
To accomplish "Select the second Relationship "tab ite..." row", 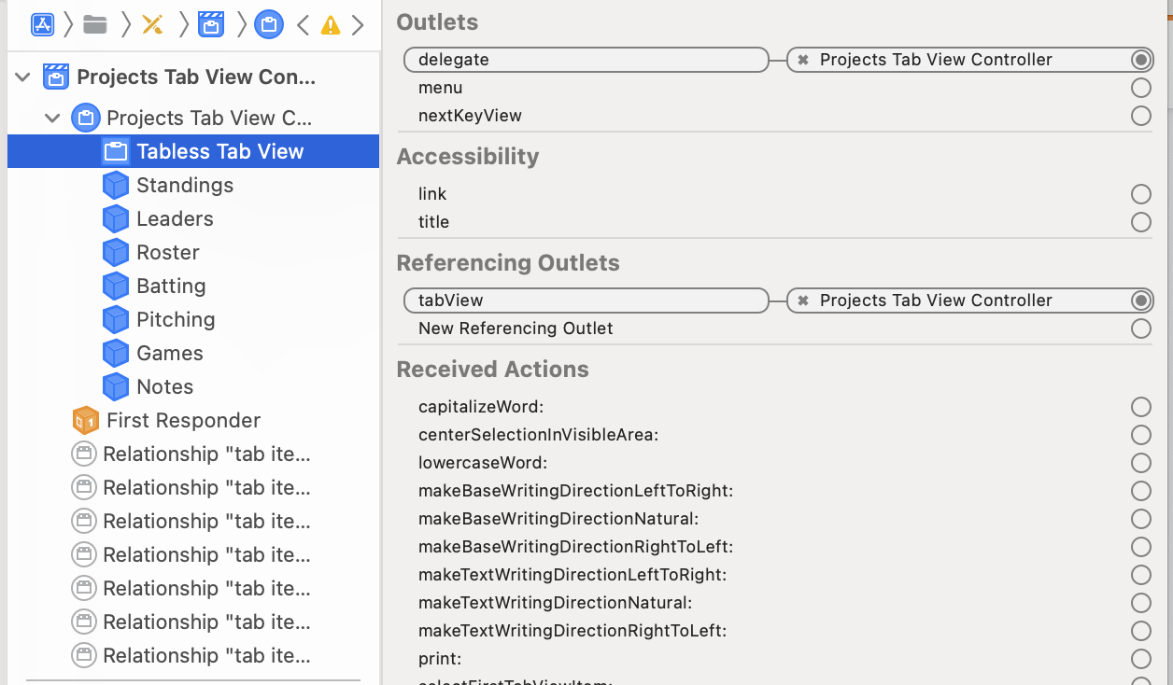I will tap(193, 487).
